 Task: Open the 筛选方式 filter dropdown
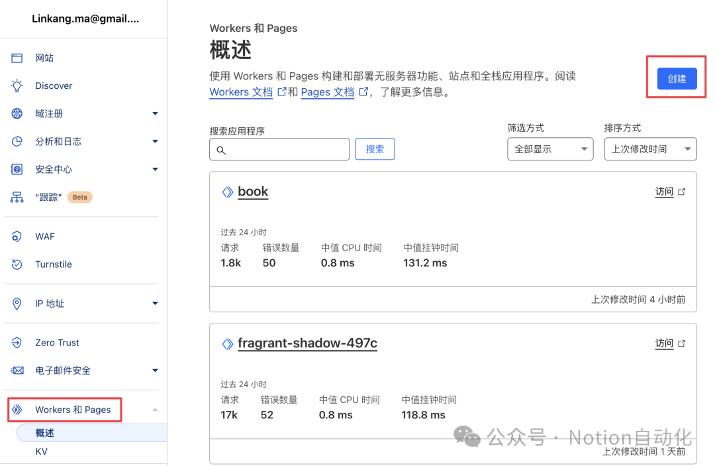tap(550, 149)
